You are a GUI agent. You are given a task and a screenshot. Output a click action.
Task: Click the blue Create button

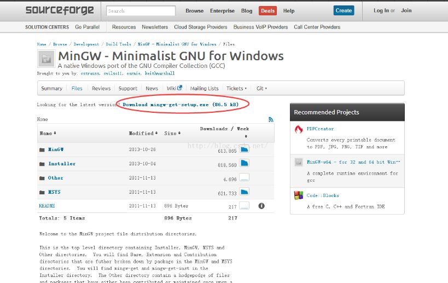click(344, 10)
